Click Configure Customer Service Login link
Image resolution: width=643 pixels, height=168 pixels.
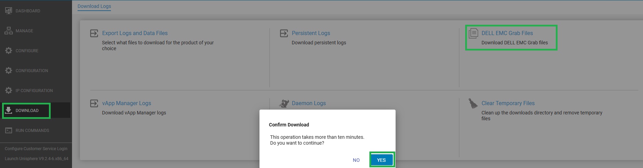[x=36, y=149]
